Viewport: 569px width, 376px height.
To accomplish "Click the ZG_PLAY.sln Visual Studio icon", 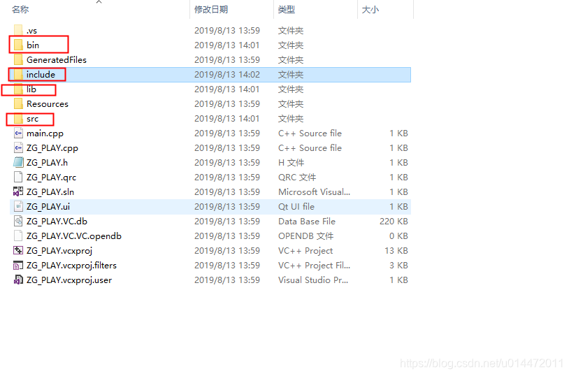I will (x=18, y=192).
